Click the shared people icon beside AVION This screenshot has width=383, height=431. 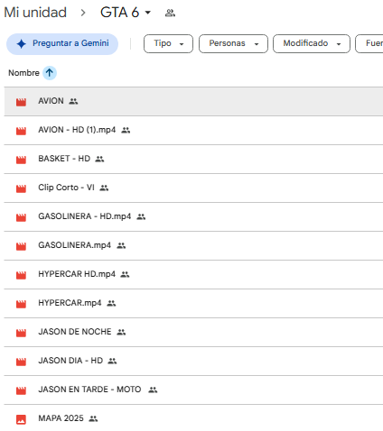[73, 101]
